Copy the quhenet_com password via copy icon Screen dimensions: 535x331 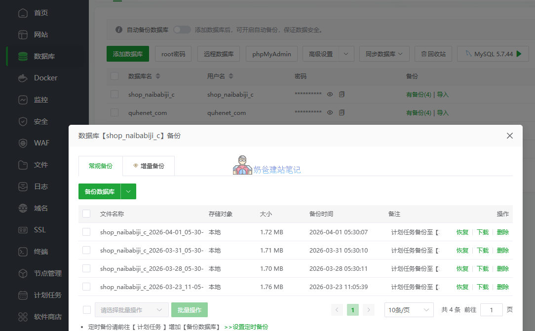[x=342, y=112]
